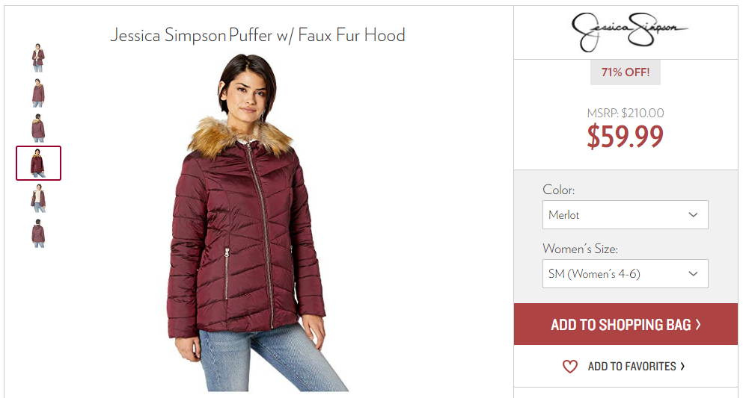Screen dimensions: 743x398
Task: Click the large main product image of the jacket
Action: (257, 223)
